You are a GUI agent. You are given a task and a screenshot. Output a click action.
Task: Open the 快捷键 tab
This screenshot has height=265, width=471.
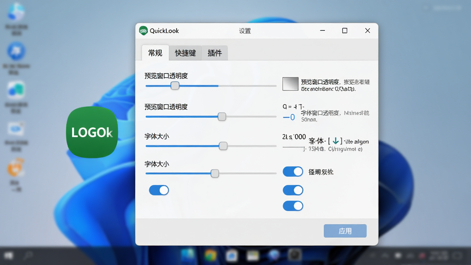[x=185, y=53]
